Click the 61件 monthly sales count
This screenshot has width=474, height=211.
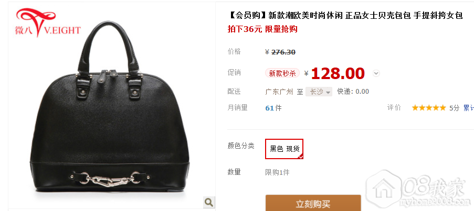point(273,108)
